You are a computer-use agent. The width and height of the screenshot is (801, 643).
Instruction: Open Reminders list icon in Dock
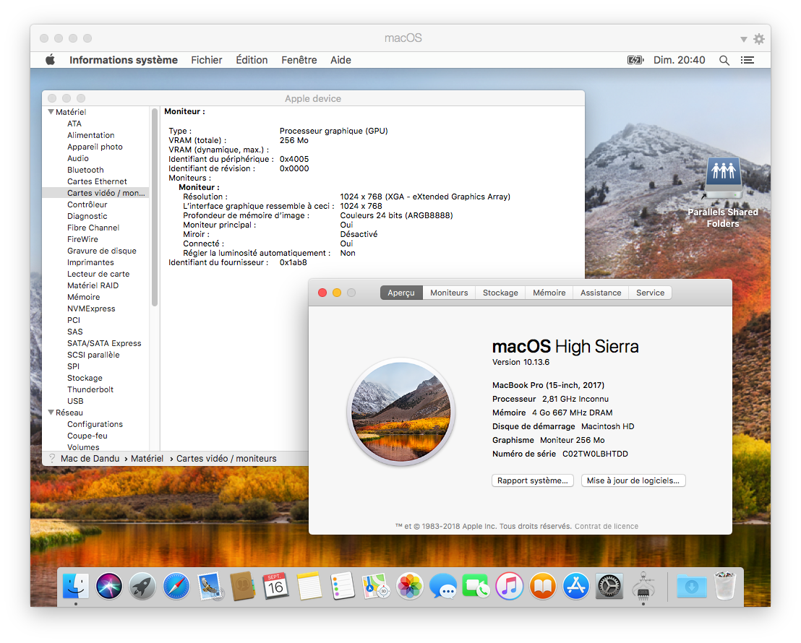tap(343, 586)
